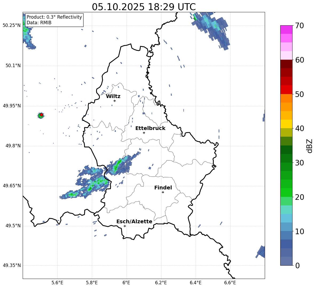
Task: Click the 49.95°N latitude label
Action: (x=12, y=106)
